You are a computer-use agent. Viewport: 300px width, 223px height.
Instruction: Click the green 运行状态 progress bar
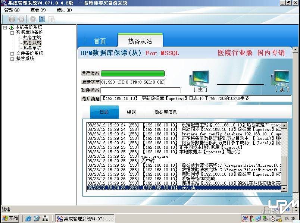click(x=133, y=73)
